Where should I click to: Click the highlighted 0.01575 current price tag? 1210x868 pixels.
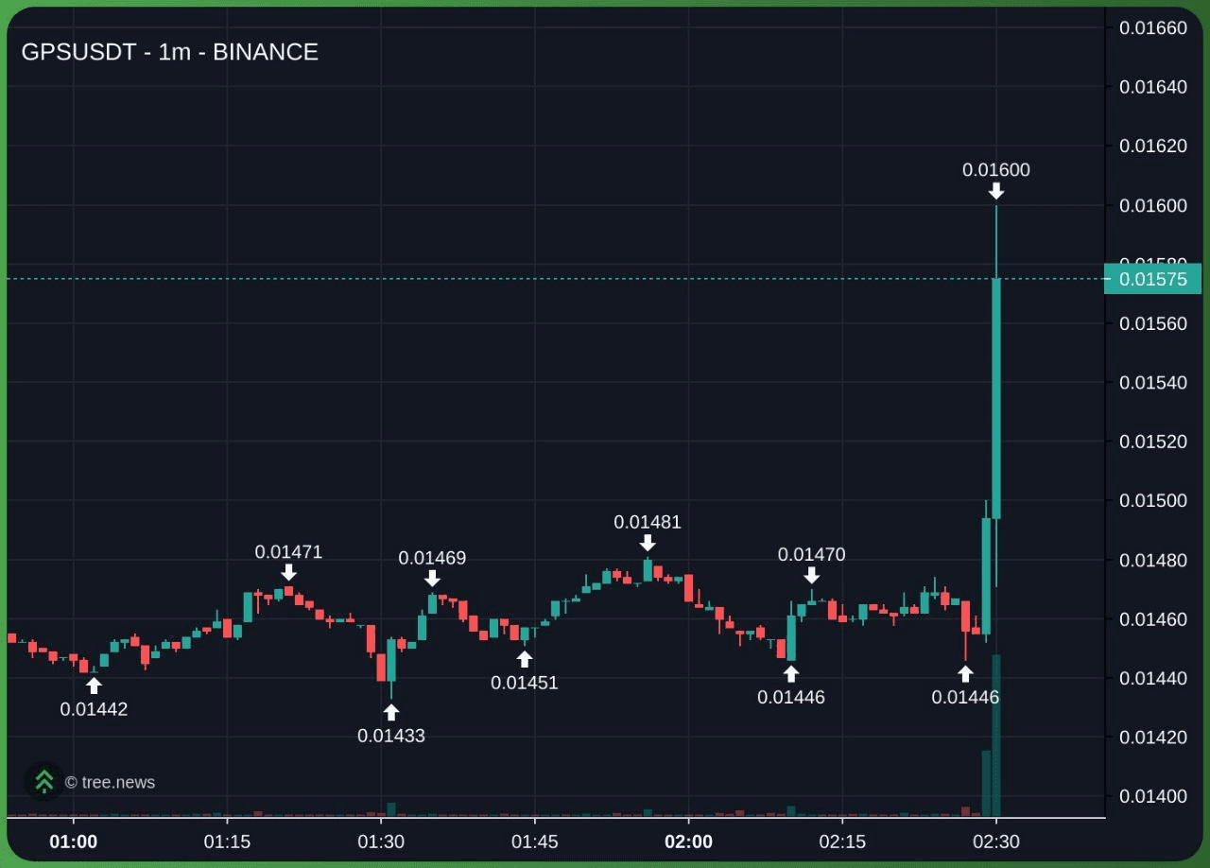(1151, 279)
